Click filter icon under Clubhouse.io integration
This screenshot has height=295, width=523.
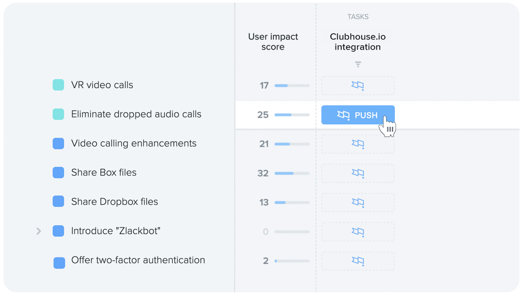pyautogui.click(x=358, y=64)
